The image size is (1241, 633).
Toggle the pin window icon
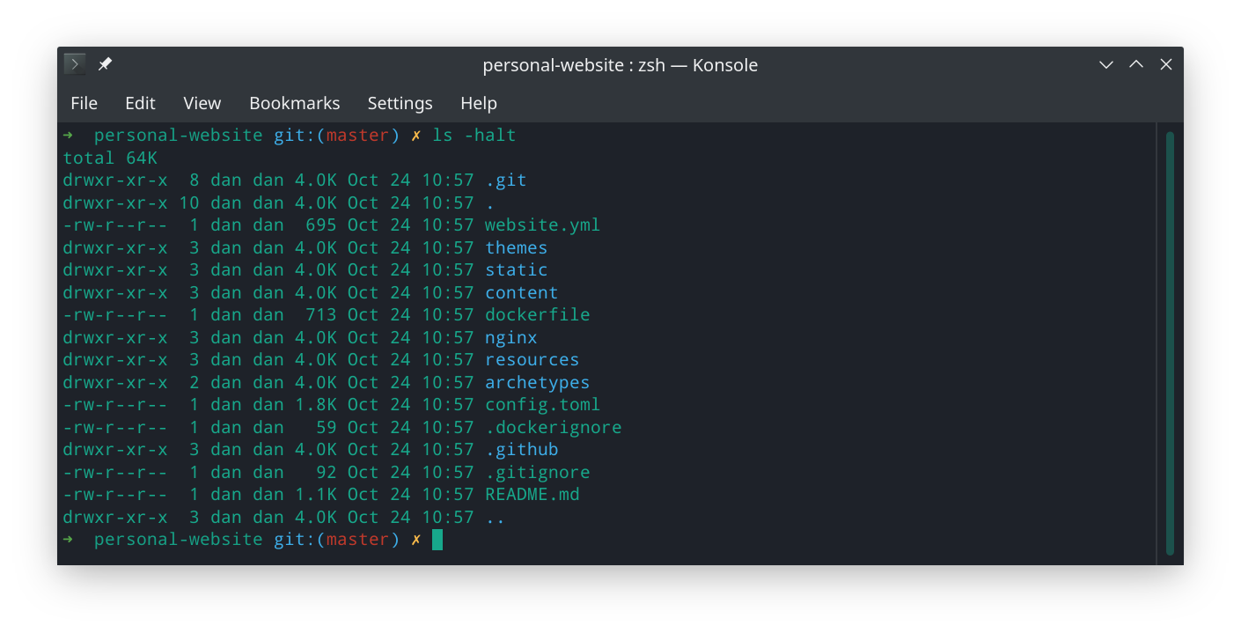[105, 64]
